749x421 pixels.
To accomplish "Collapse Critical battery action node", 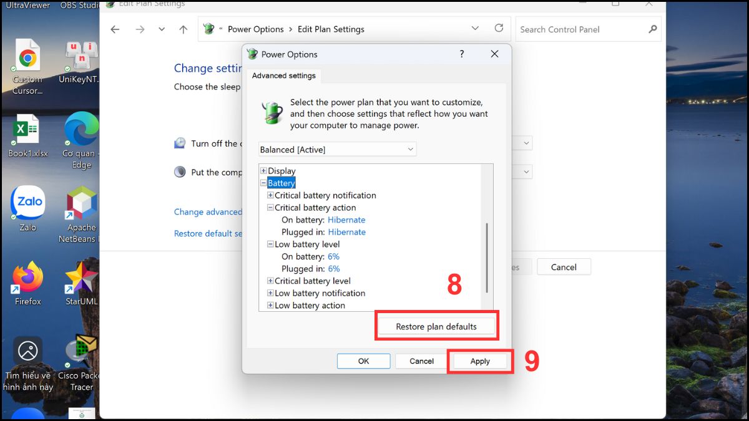I will (x=271, y=208).
